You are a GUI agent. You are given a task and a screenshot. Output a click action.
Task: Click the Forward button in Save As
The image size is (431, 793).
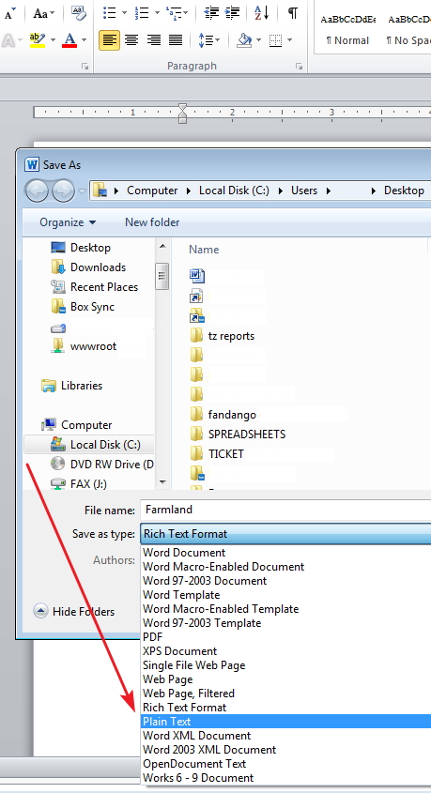pos(63,191)
